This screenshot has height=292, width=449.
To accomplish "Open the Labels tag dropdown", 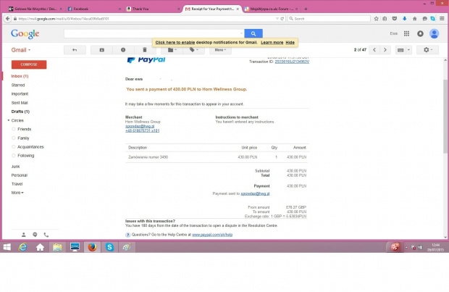I will pyautogui.click(x=193, y=50).
